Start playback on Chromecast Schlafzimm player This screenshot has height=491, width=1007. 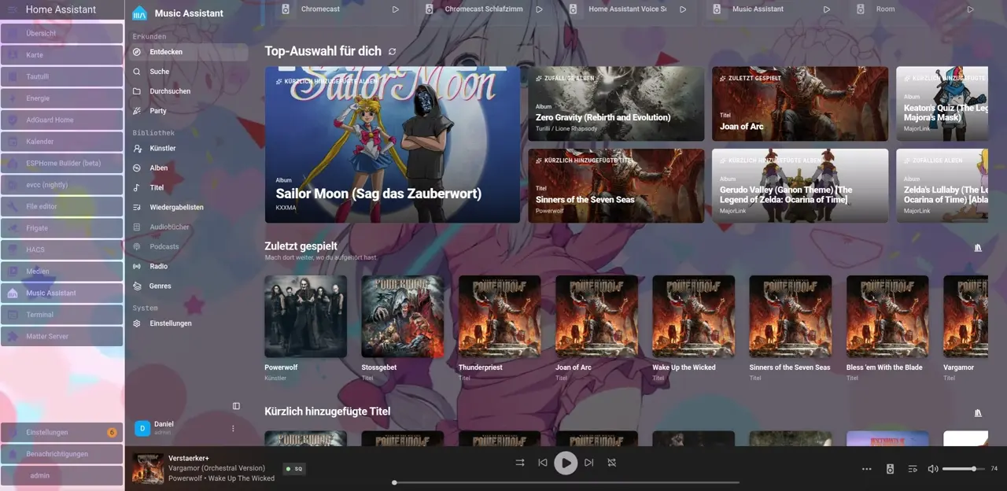tap(540, 9)
